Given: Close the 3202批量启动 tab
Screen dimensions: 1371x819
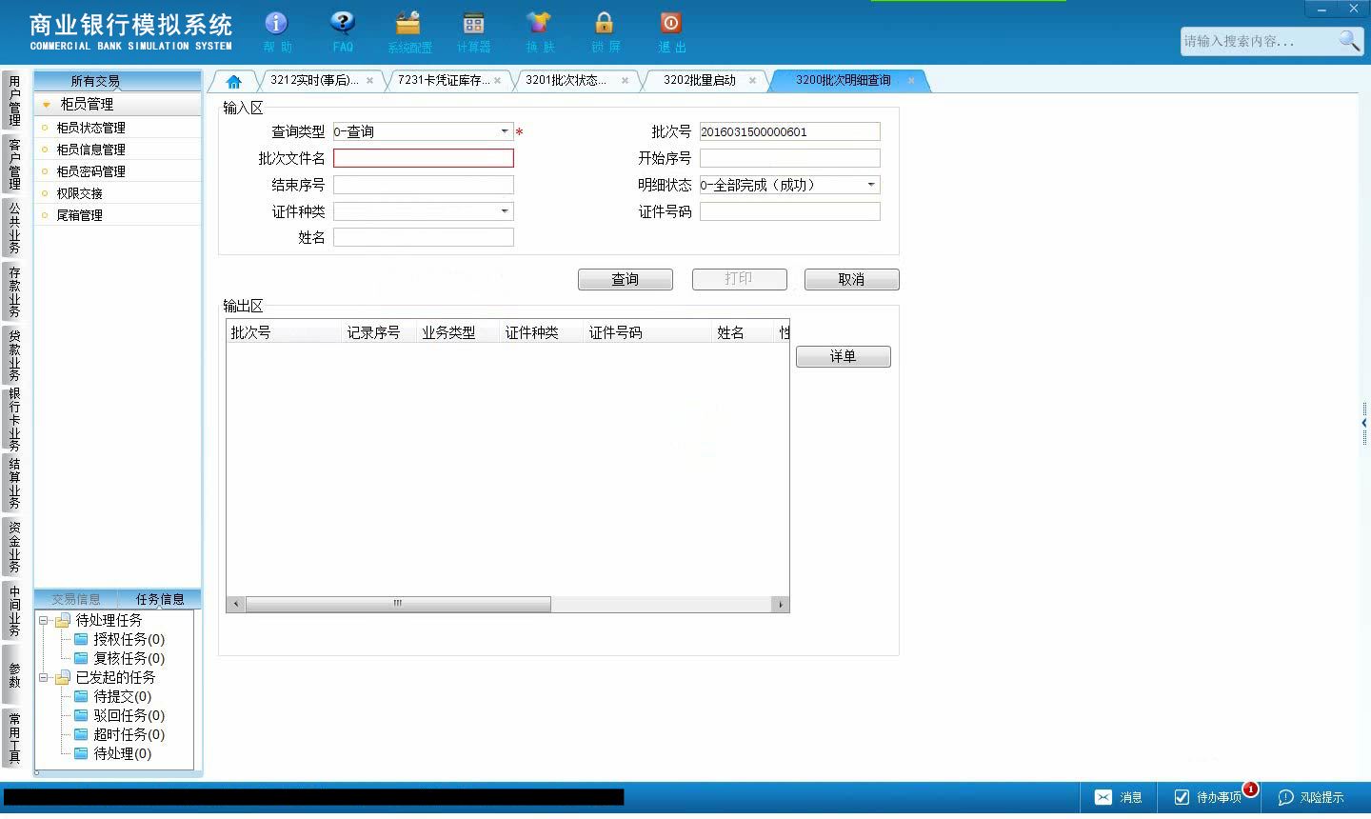Looking at the screenshot, I should [752, 81].
